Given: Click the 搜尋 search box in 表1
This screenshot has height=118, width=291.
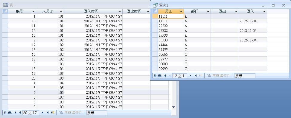Looking at the screenshot, I should click(x=97, y=112).
